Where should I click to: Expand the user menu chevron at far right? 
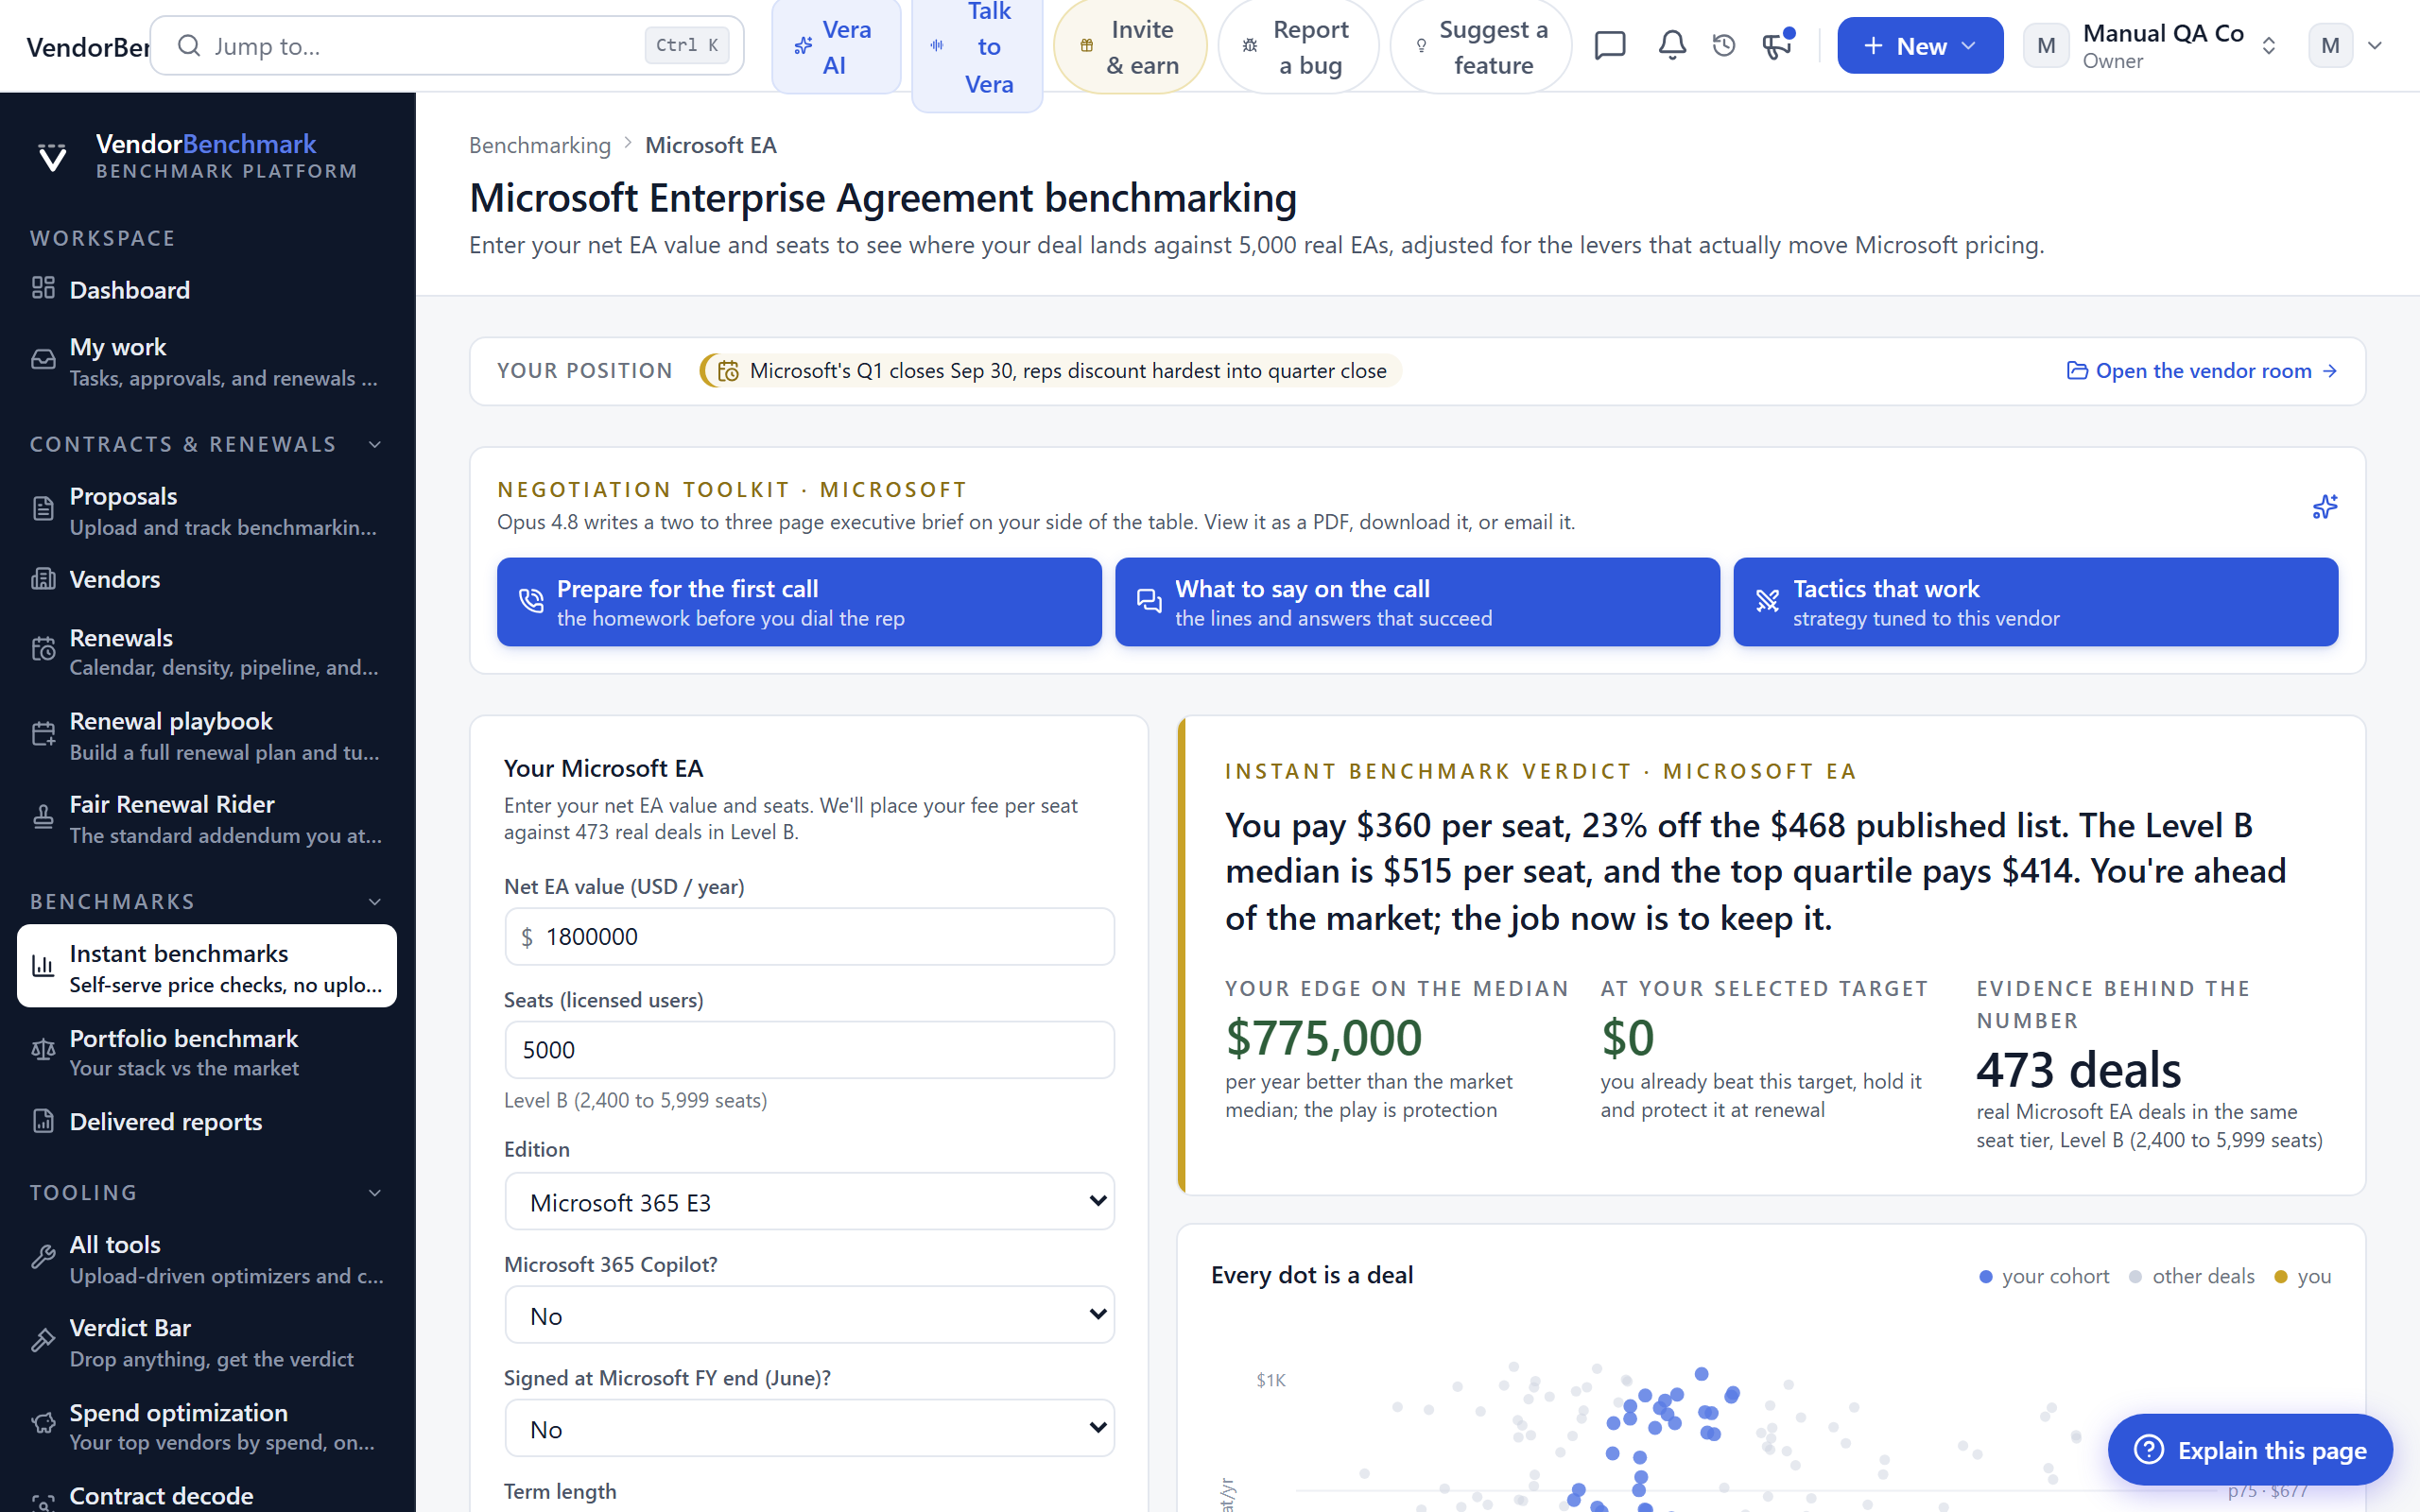2375,46
